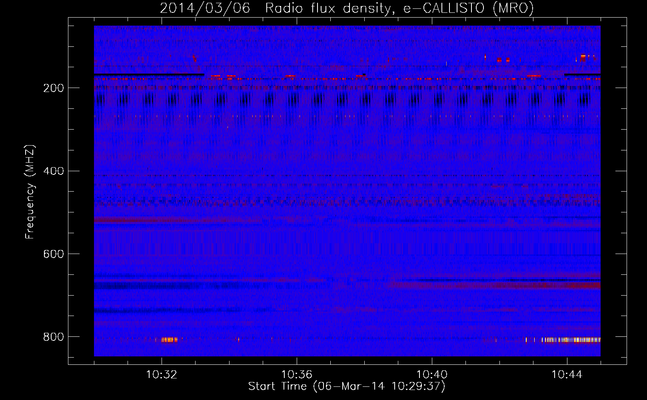Click the 10:40 time tick label
Screen dimensions: 647x400
[x=432, y=375]
